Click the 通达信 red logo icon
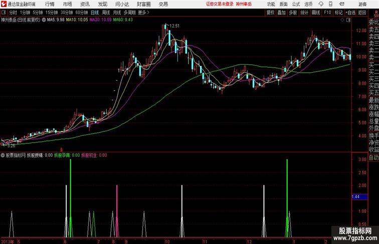The width and height of the screenshot is (379, 244). (4, 4)
